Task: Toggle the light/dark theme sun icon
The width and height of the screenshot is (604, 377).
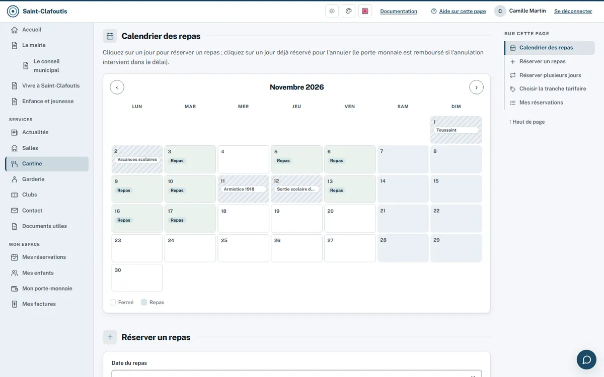Action: click(x=332, y=11)
